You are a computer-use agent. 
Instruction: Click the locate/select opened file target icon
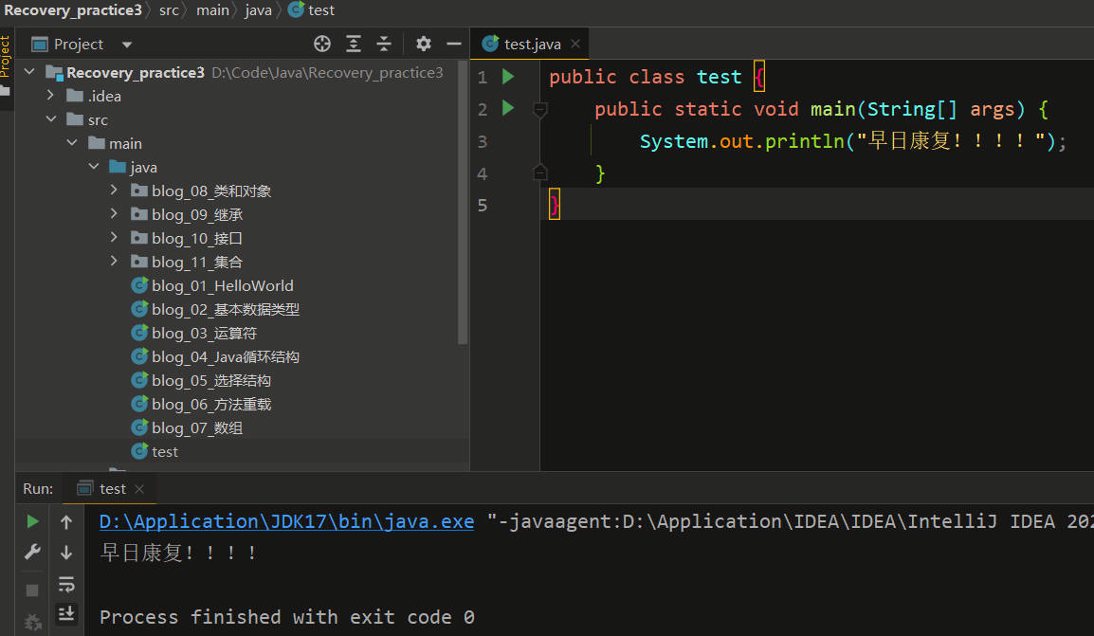pyautogui.click(x=321, y=44)
